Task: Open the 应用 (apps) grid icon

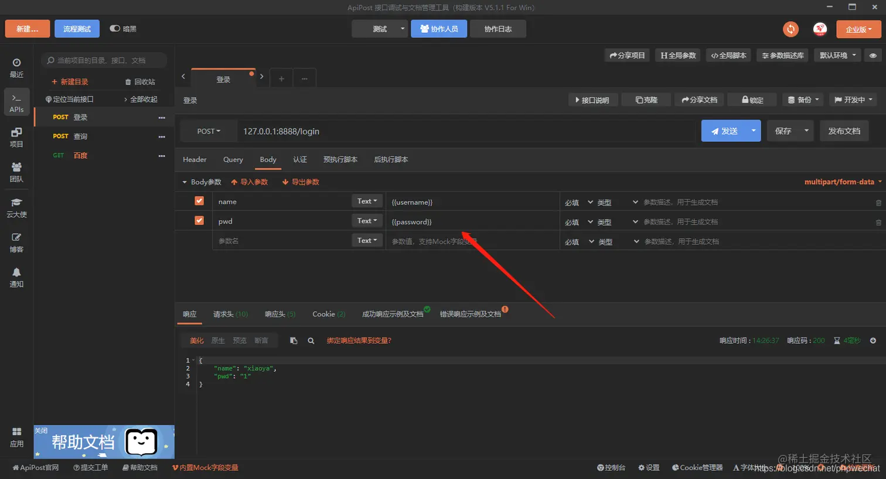Action: (16, 437)
